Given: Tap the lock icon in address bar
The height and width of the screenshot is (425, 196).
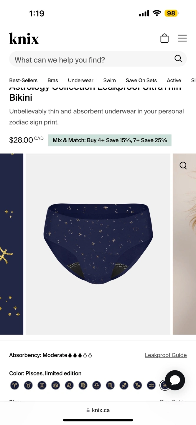Looking at the screenshot, I should [x=88, y=410].
